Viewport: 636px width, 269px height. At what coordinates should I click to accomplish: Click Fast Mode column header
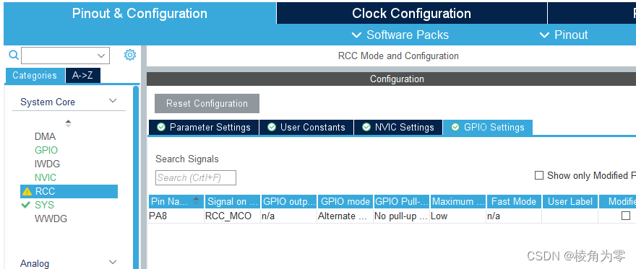[514, 201]
